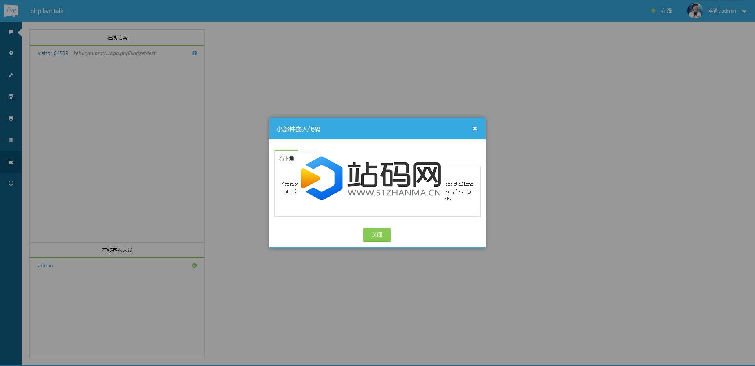Click the kefu.rym.best widget-test URL
The image size is (755, 366).
point(114,53)
